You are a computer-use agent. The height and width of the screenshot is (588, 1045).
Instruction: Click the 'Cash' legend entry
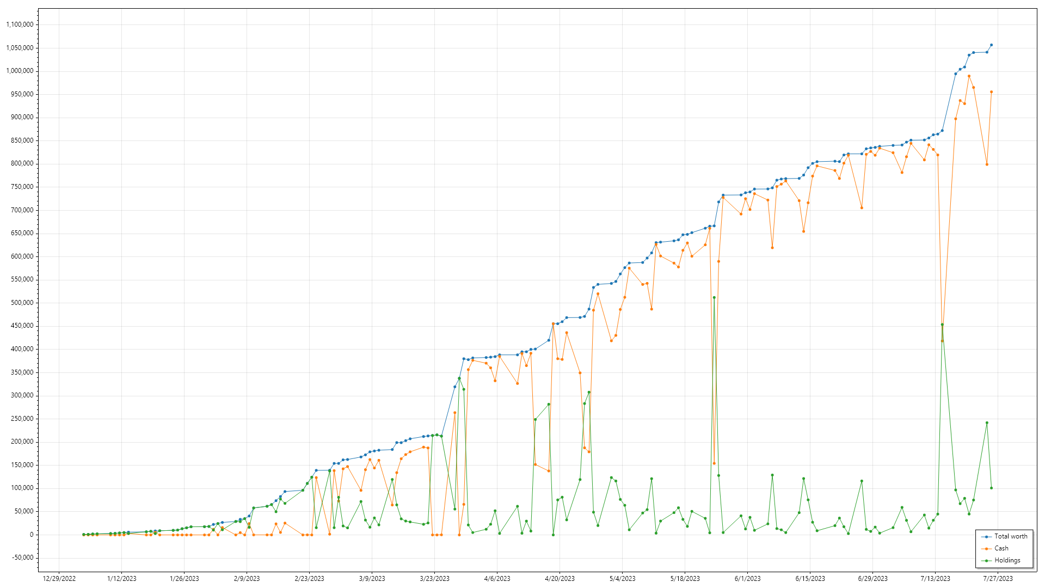(995, 548)
